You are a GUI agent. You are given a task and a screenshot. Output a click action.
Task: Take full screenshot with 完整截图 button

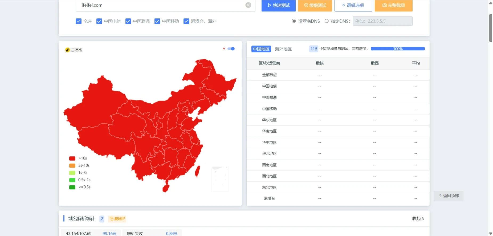[x=393, y=5]
